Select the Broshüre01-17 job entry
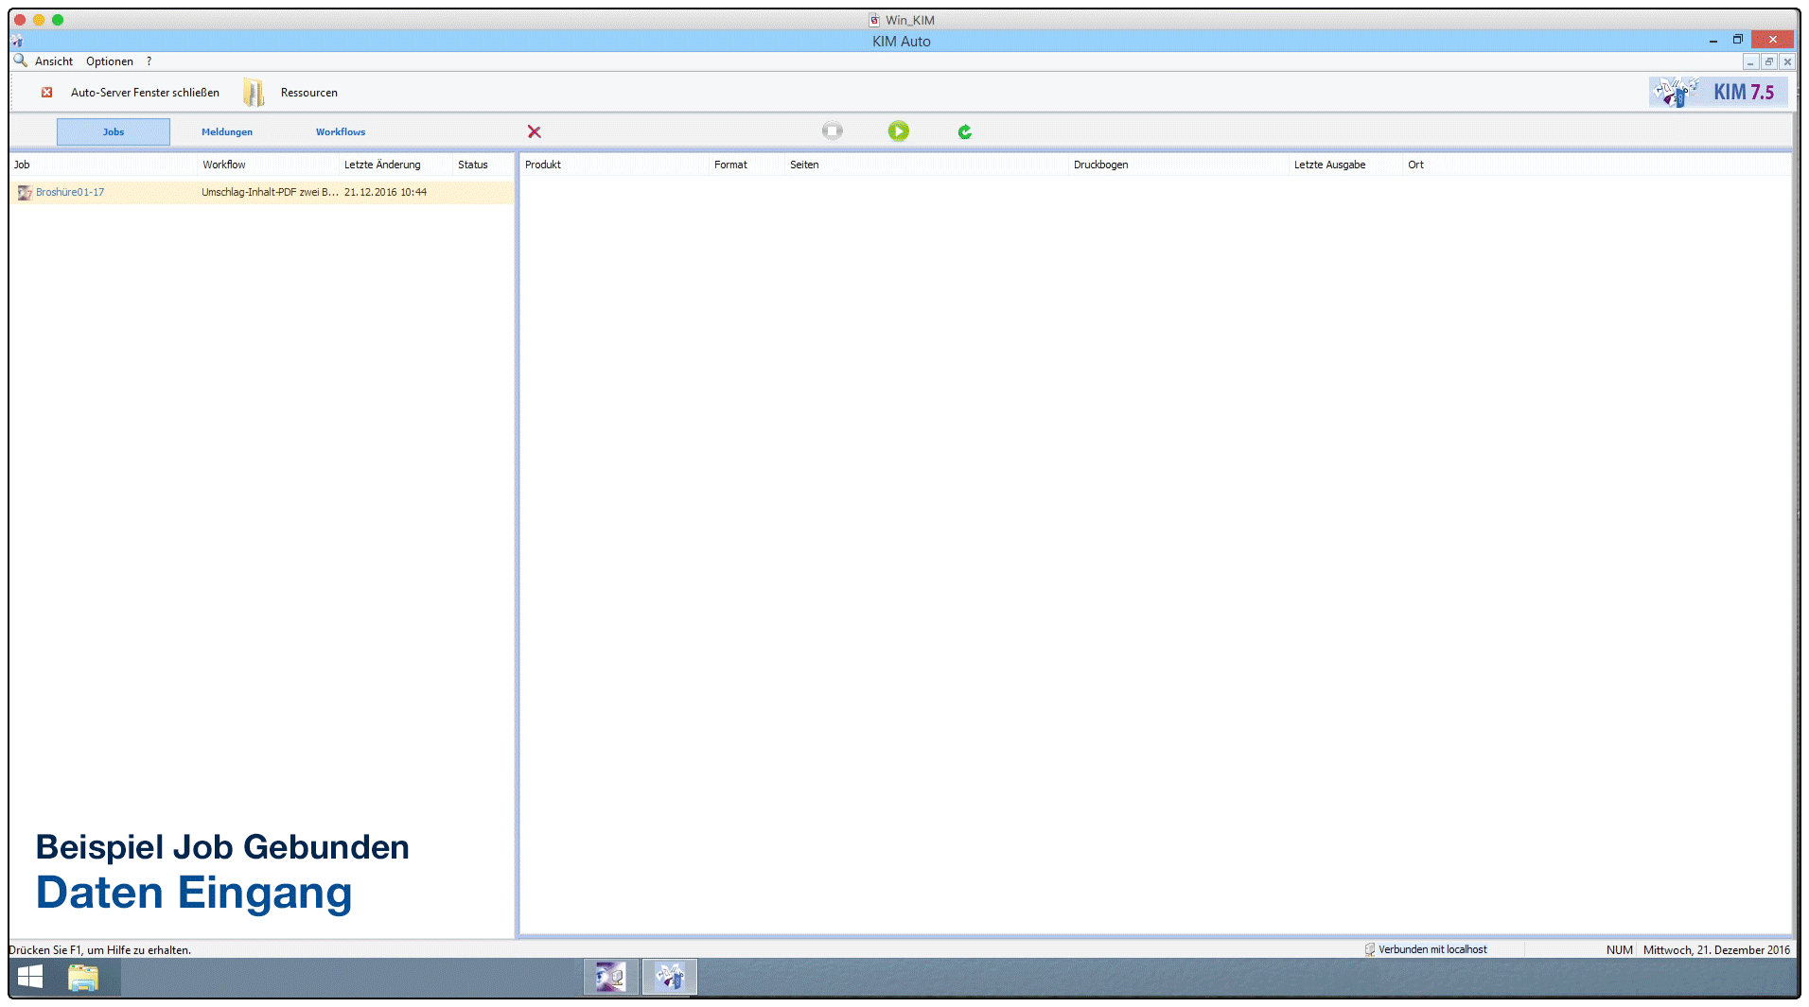This screenshot has width=1809, height=1007. 69,192
